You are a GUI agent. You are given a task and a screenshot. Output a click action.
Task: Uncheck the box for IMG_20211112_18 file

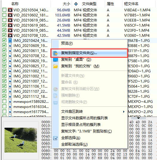[x=4, y=96]
